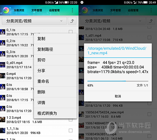Open thumbnail of 1_s01.mp4 in right screen

click(x=81, y=38)
